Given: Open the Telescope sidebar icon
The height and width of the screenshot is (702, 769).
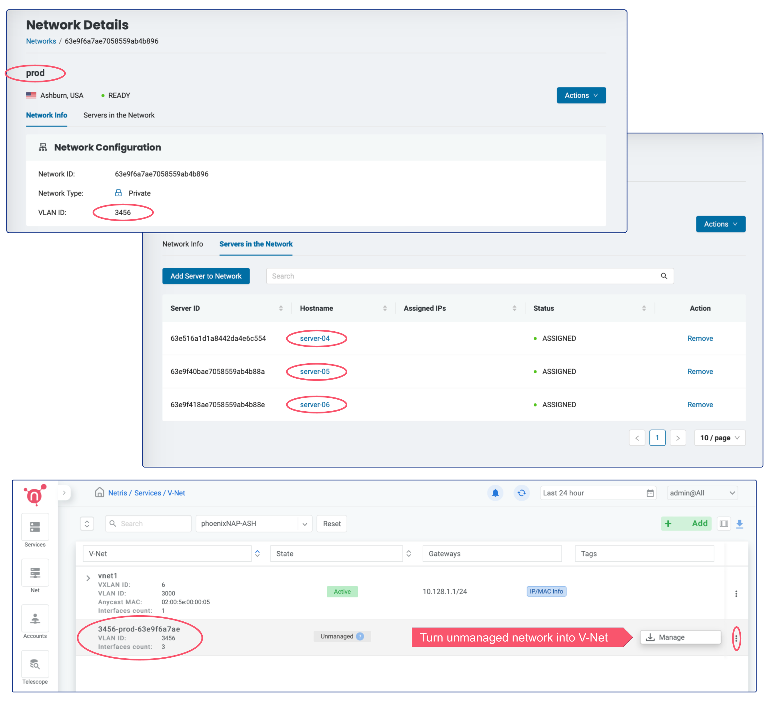Looking at the screenshot, I should (x=35, y=664).
